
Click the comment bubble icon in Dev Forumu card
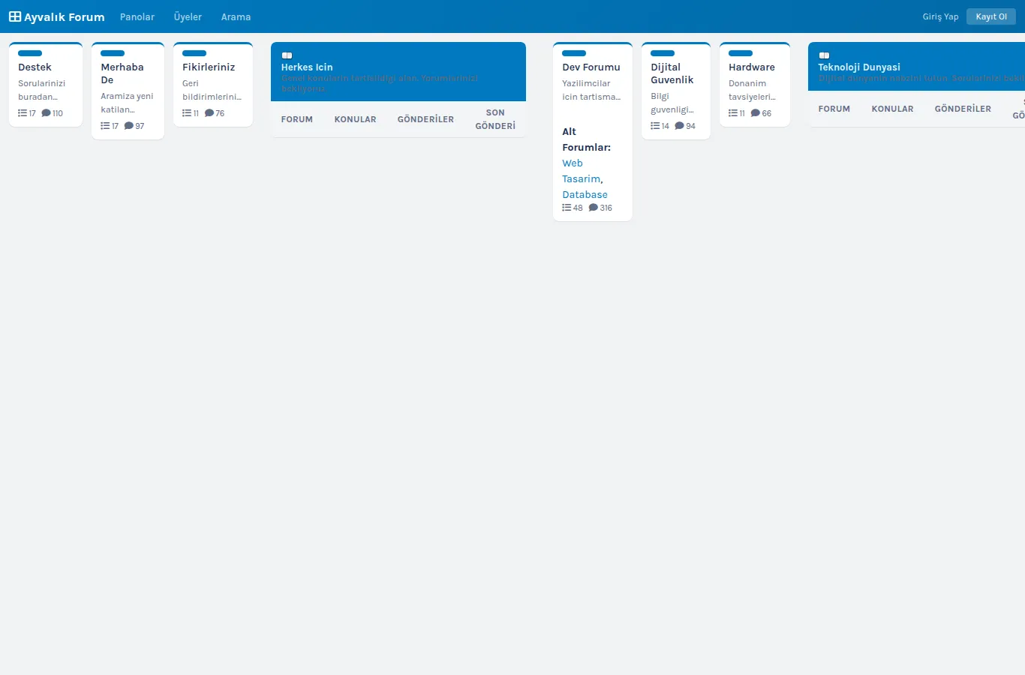coord(594,208)
